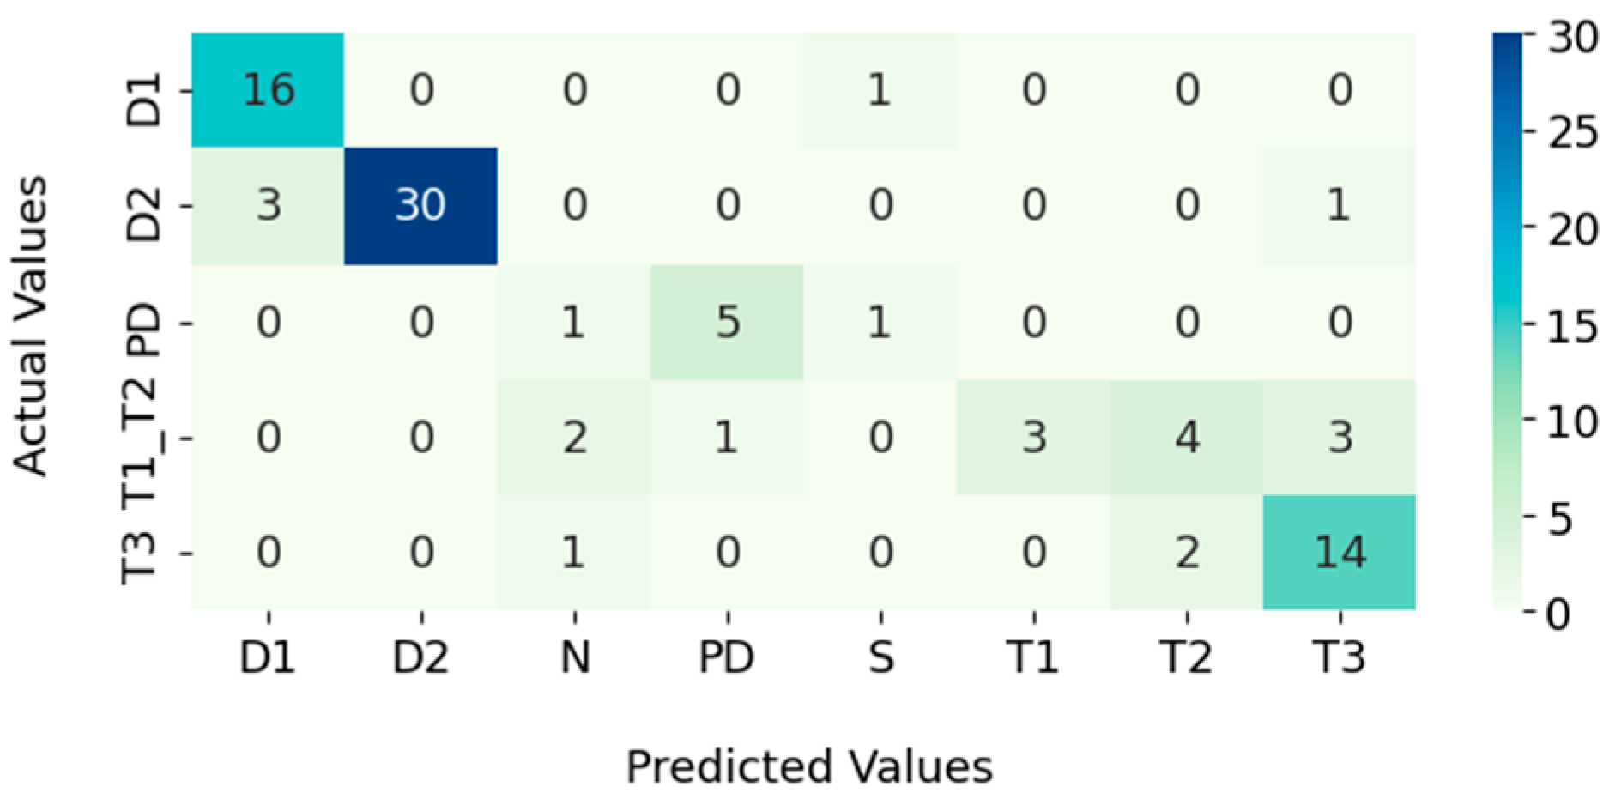Image resolution: width=1609 pixels, height=805 pixels.
Task: Click the 3 in the D2 row, D1 column
Action: (x=268, y=206)
